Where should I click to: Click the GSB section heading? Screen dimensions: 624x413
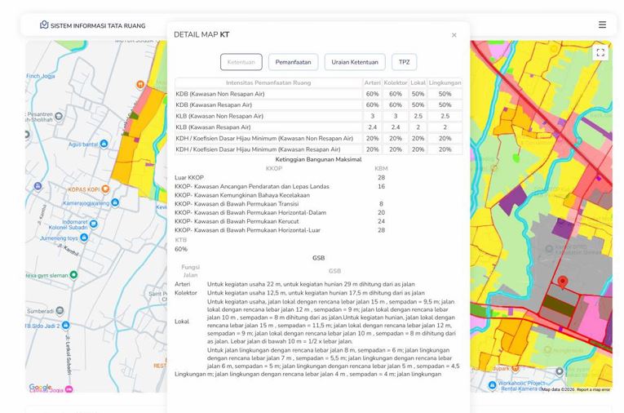[318, 258]
